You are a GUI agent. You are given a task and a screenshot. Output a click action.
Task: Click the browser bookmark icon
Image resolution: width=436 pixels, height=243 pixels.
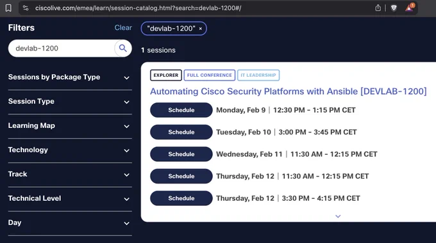click(8, 8)
